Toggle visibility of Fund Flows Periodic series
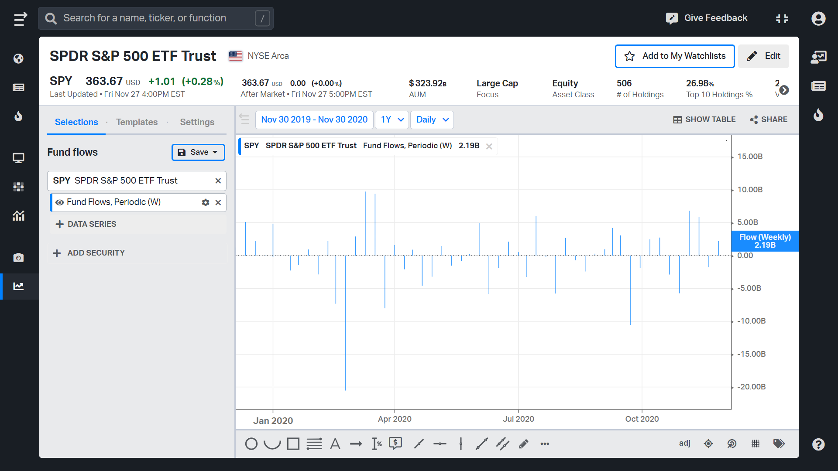 click(60, 202)
